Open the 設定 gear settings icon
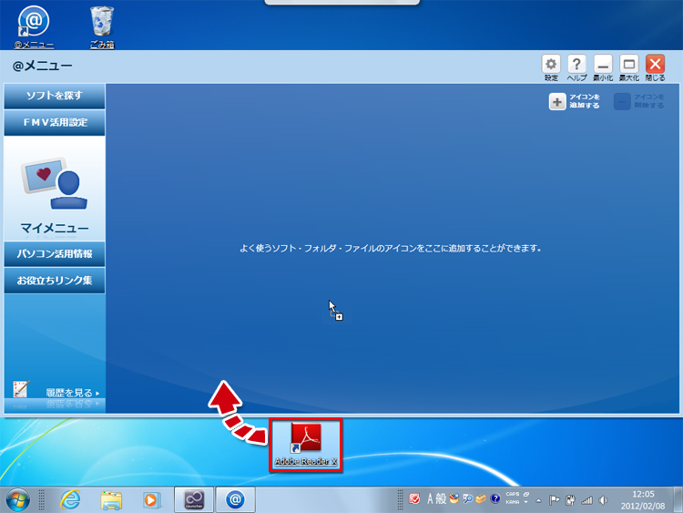The height and width of the screenshot is (513, 683). tap(551, 65)
